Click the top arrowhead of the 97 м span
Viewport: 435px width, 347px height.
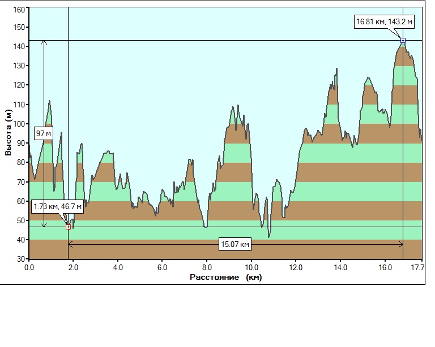point(44,43)
